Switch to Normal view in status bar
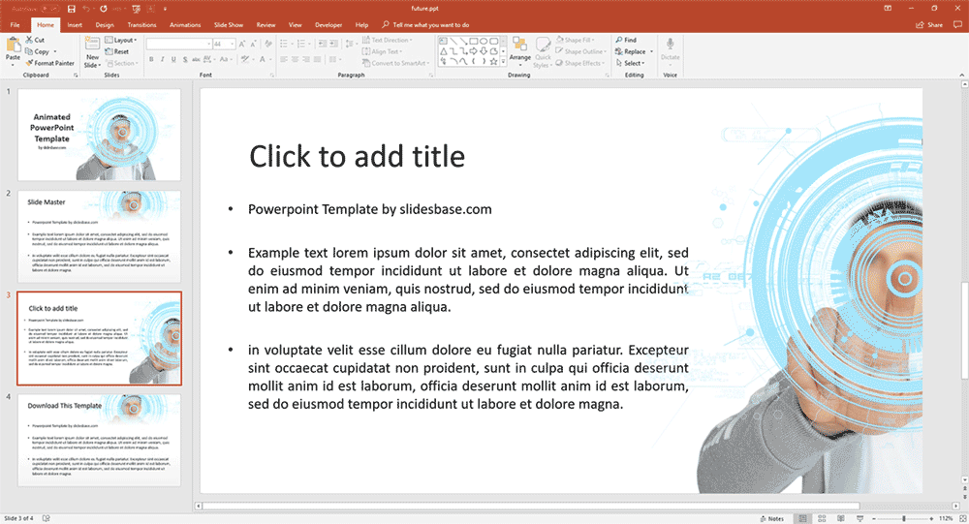Image resolution: width=969 pixels, height=524 pixels. [x=801, y=518]
